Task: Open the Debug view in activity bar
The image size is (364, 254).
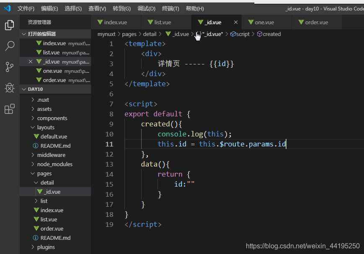Action: (x=10, y=88)
